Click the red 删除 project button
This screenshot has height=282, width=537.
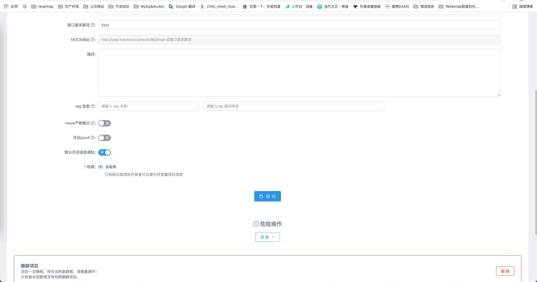(505, 271)
